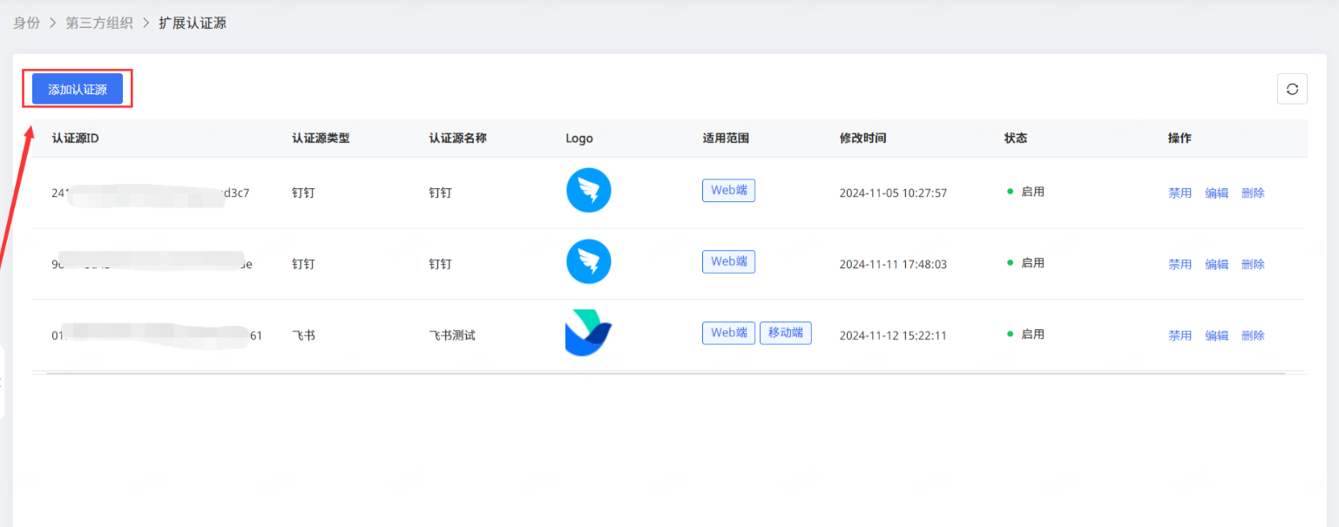Click the Feishu logo icon
This screenshot has height=527, width=1339.
[x=588, y=333]
